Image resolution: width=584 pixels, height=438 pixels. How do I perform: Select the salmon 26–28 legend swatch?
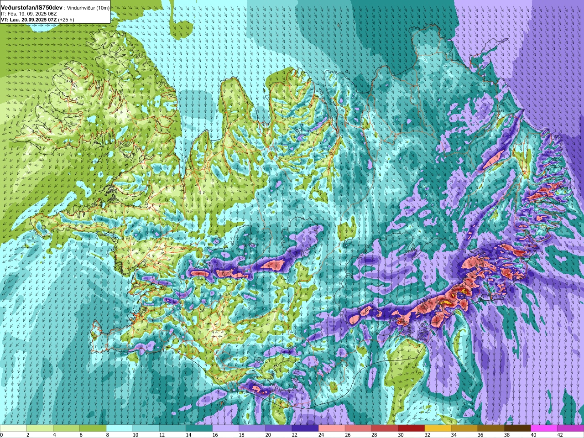[x=358, y=428]
